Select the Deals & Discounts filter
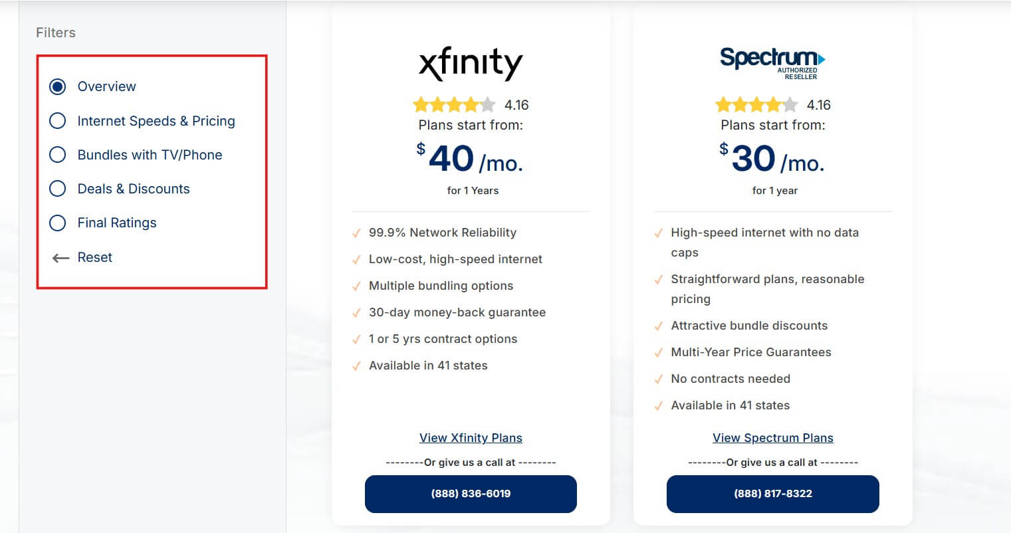 [58, 189]
